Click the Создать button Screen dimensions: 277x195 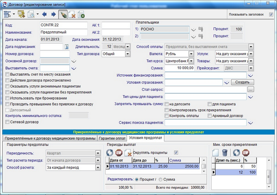[243, 82]
